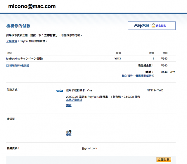Select the miconо@mac.com merchant heading

tap(32, 6)
